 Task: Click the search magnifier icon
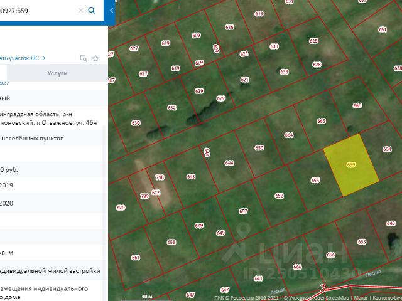[92, 11]
